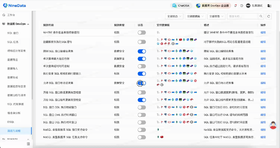Open the ChatDBA assistant

pyautogui.click(x=181, y=6)
